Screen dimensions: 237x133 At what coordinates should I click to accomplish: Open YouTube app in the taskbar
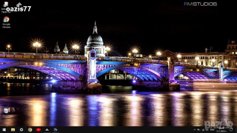[x=39, y=130]
